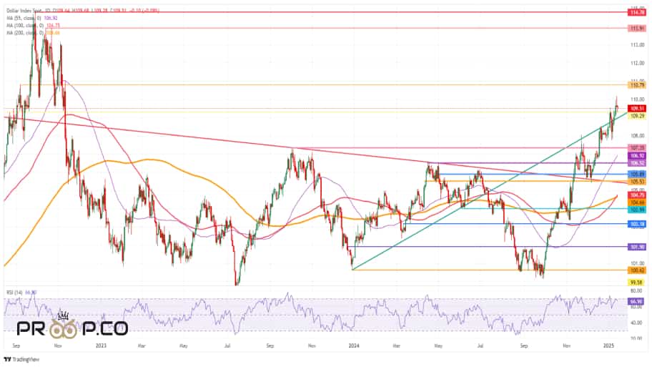
Task: Select the MA (55, close, 0) indicator legend
Action: [x=24, y=19]
